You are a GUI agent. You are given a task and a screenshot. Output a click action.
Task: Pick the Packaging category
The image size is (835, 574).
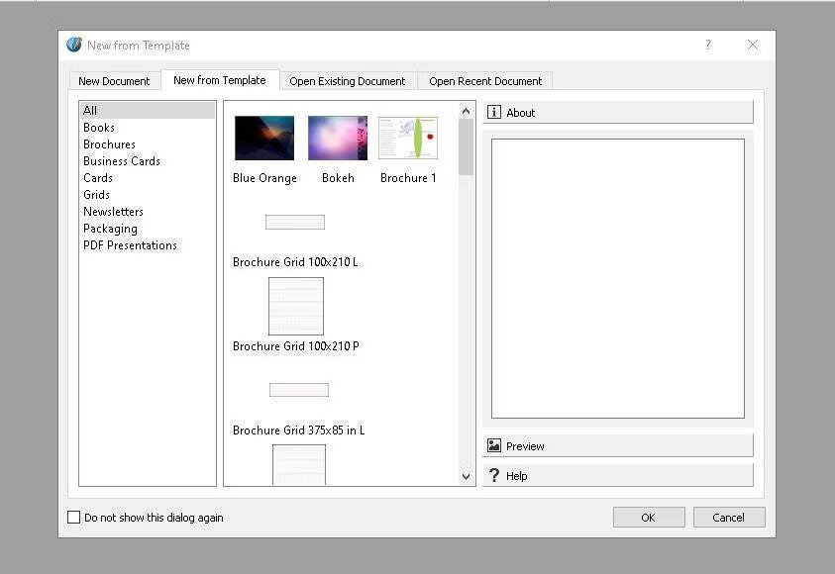point(148,229)
